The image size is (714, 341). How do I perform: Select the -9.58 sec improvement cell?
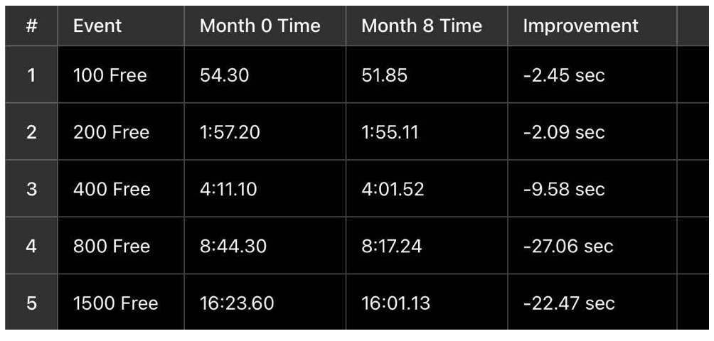tap(592, 188)
